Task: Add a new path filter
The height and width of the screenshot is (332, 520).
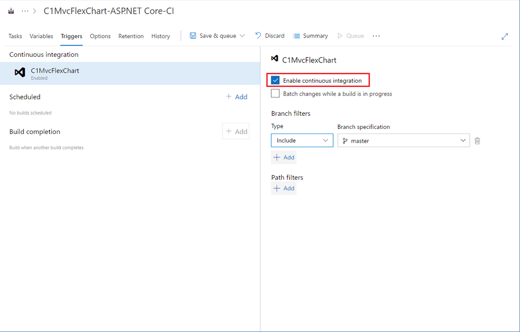Action: pos(284,188)
